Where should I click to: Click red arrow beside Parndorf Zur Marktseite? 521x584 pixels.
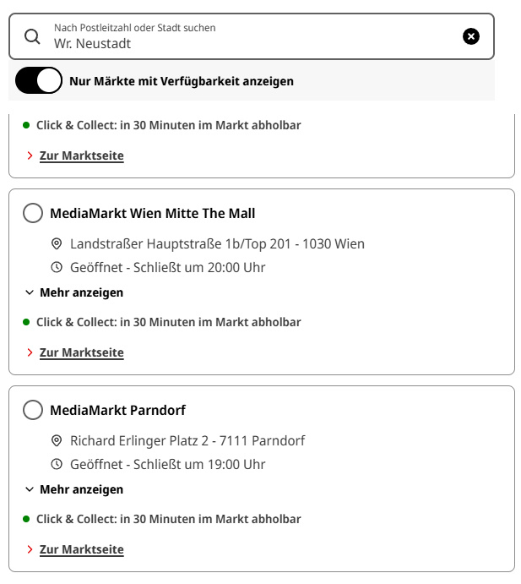[x=30, y=549]
